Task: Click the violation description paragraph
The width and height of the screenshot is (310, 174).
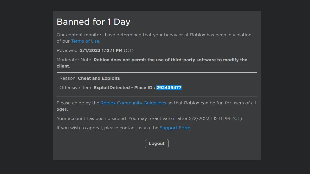Action: coord(154,35)
